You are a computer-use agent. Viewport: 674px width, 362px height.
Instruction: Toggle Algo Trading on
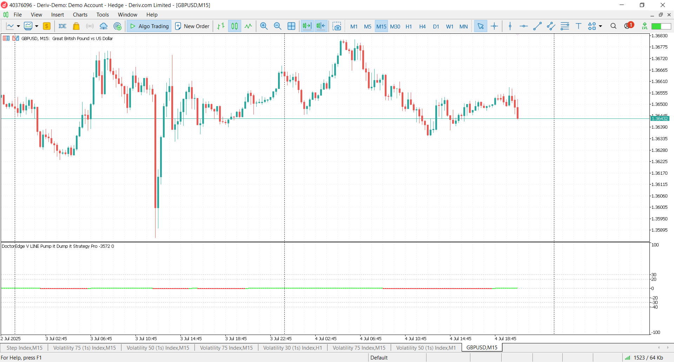click(x=149, y=26)
